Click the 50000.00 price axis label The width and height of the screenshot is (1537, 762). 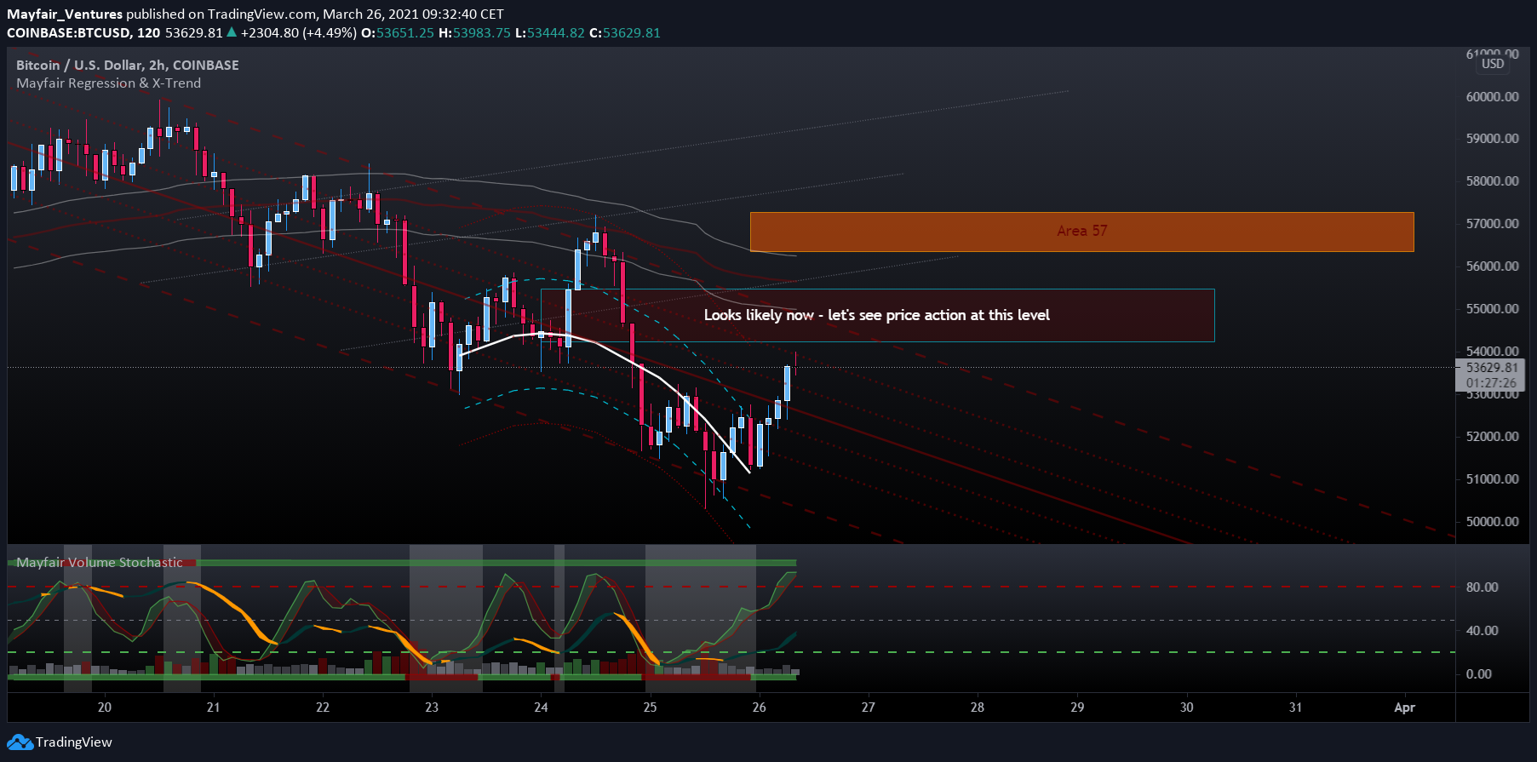tap(1492, 522)
